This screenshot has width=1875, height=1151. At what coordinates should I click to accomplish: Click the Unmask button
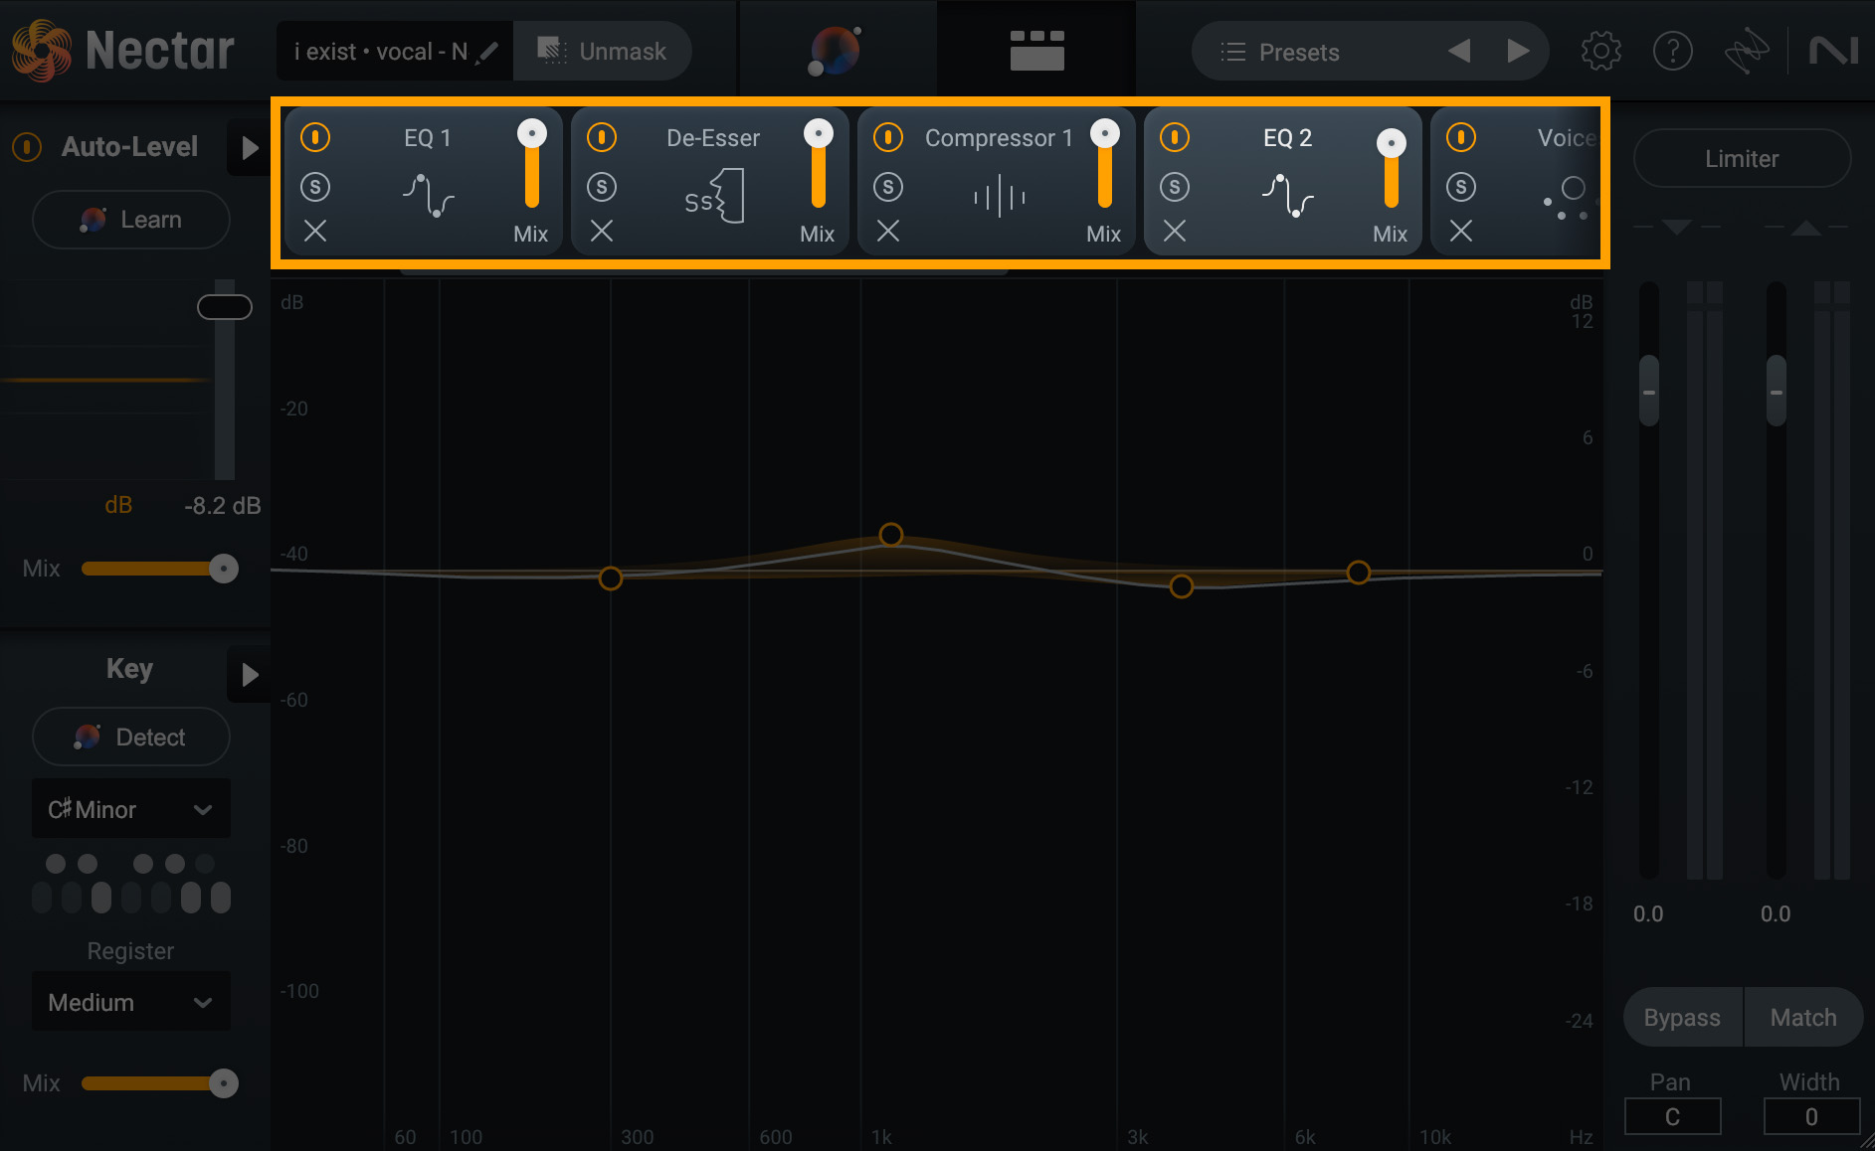click(x=602, y=51)
